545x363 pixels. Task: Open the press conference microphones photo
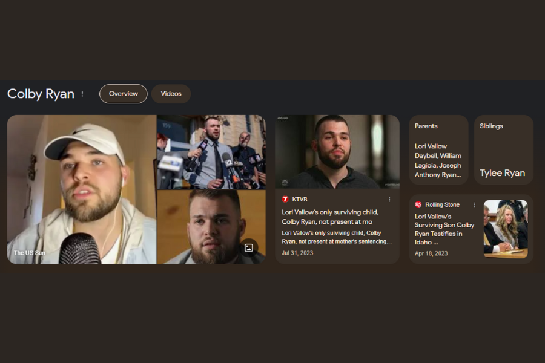pyautogui.click(x=211, y=152)
